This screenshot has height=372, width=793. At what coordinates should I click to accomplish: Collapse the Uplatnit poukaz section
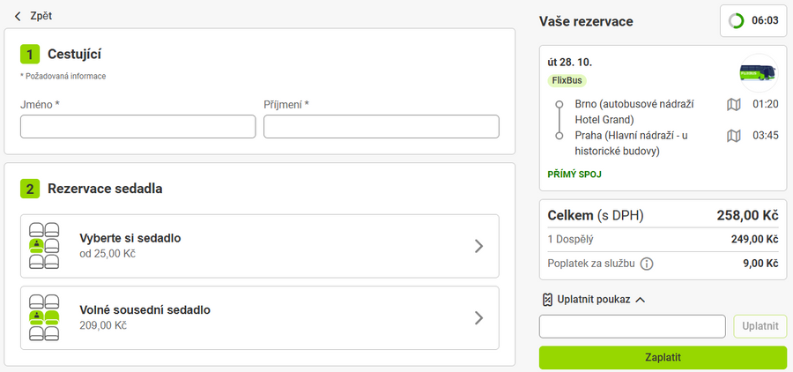(640, 300)
